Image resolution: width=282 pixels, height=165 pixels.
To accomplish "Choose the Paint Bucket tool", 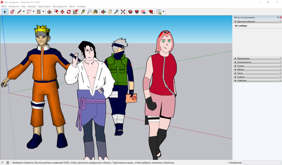I will point(96,12).
